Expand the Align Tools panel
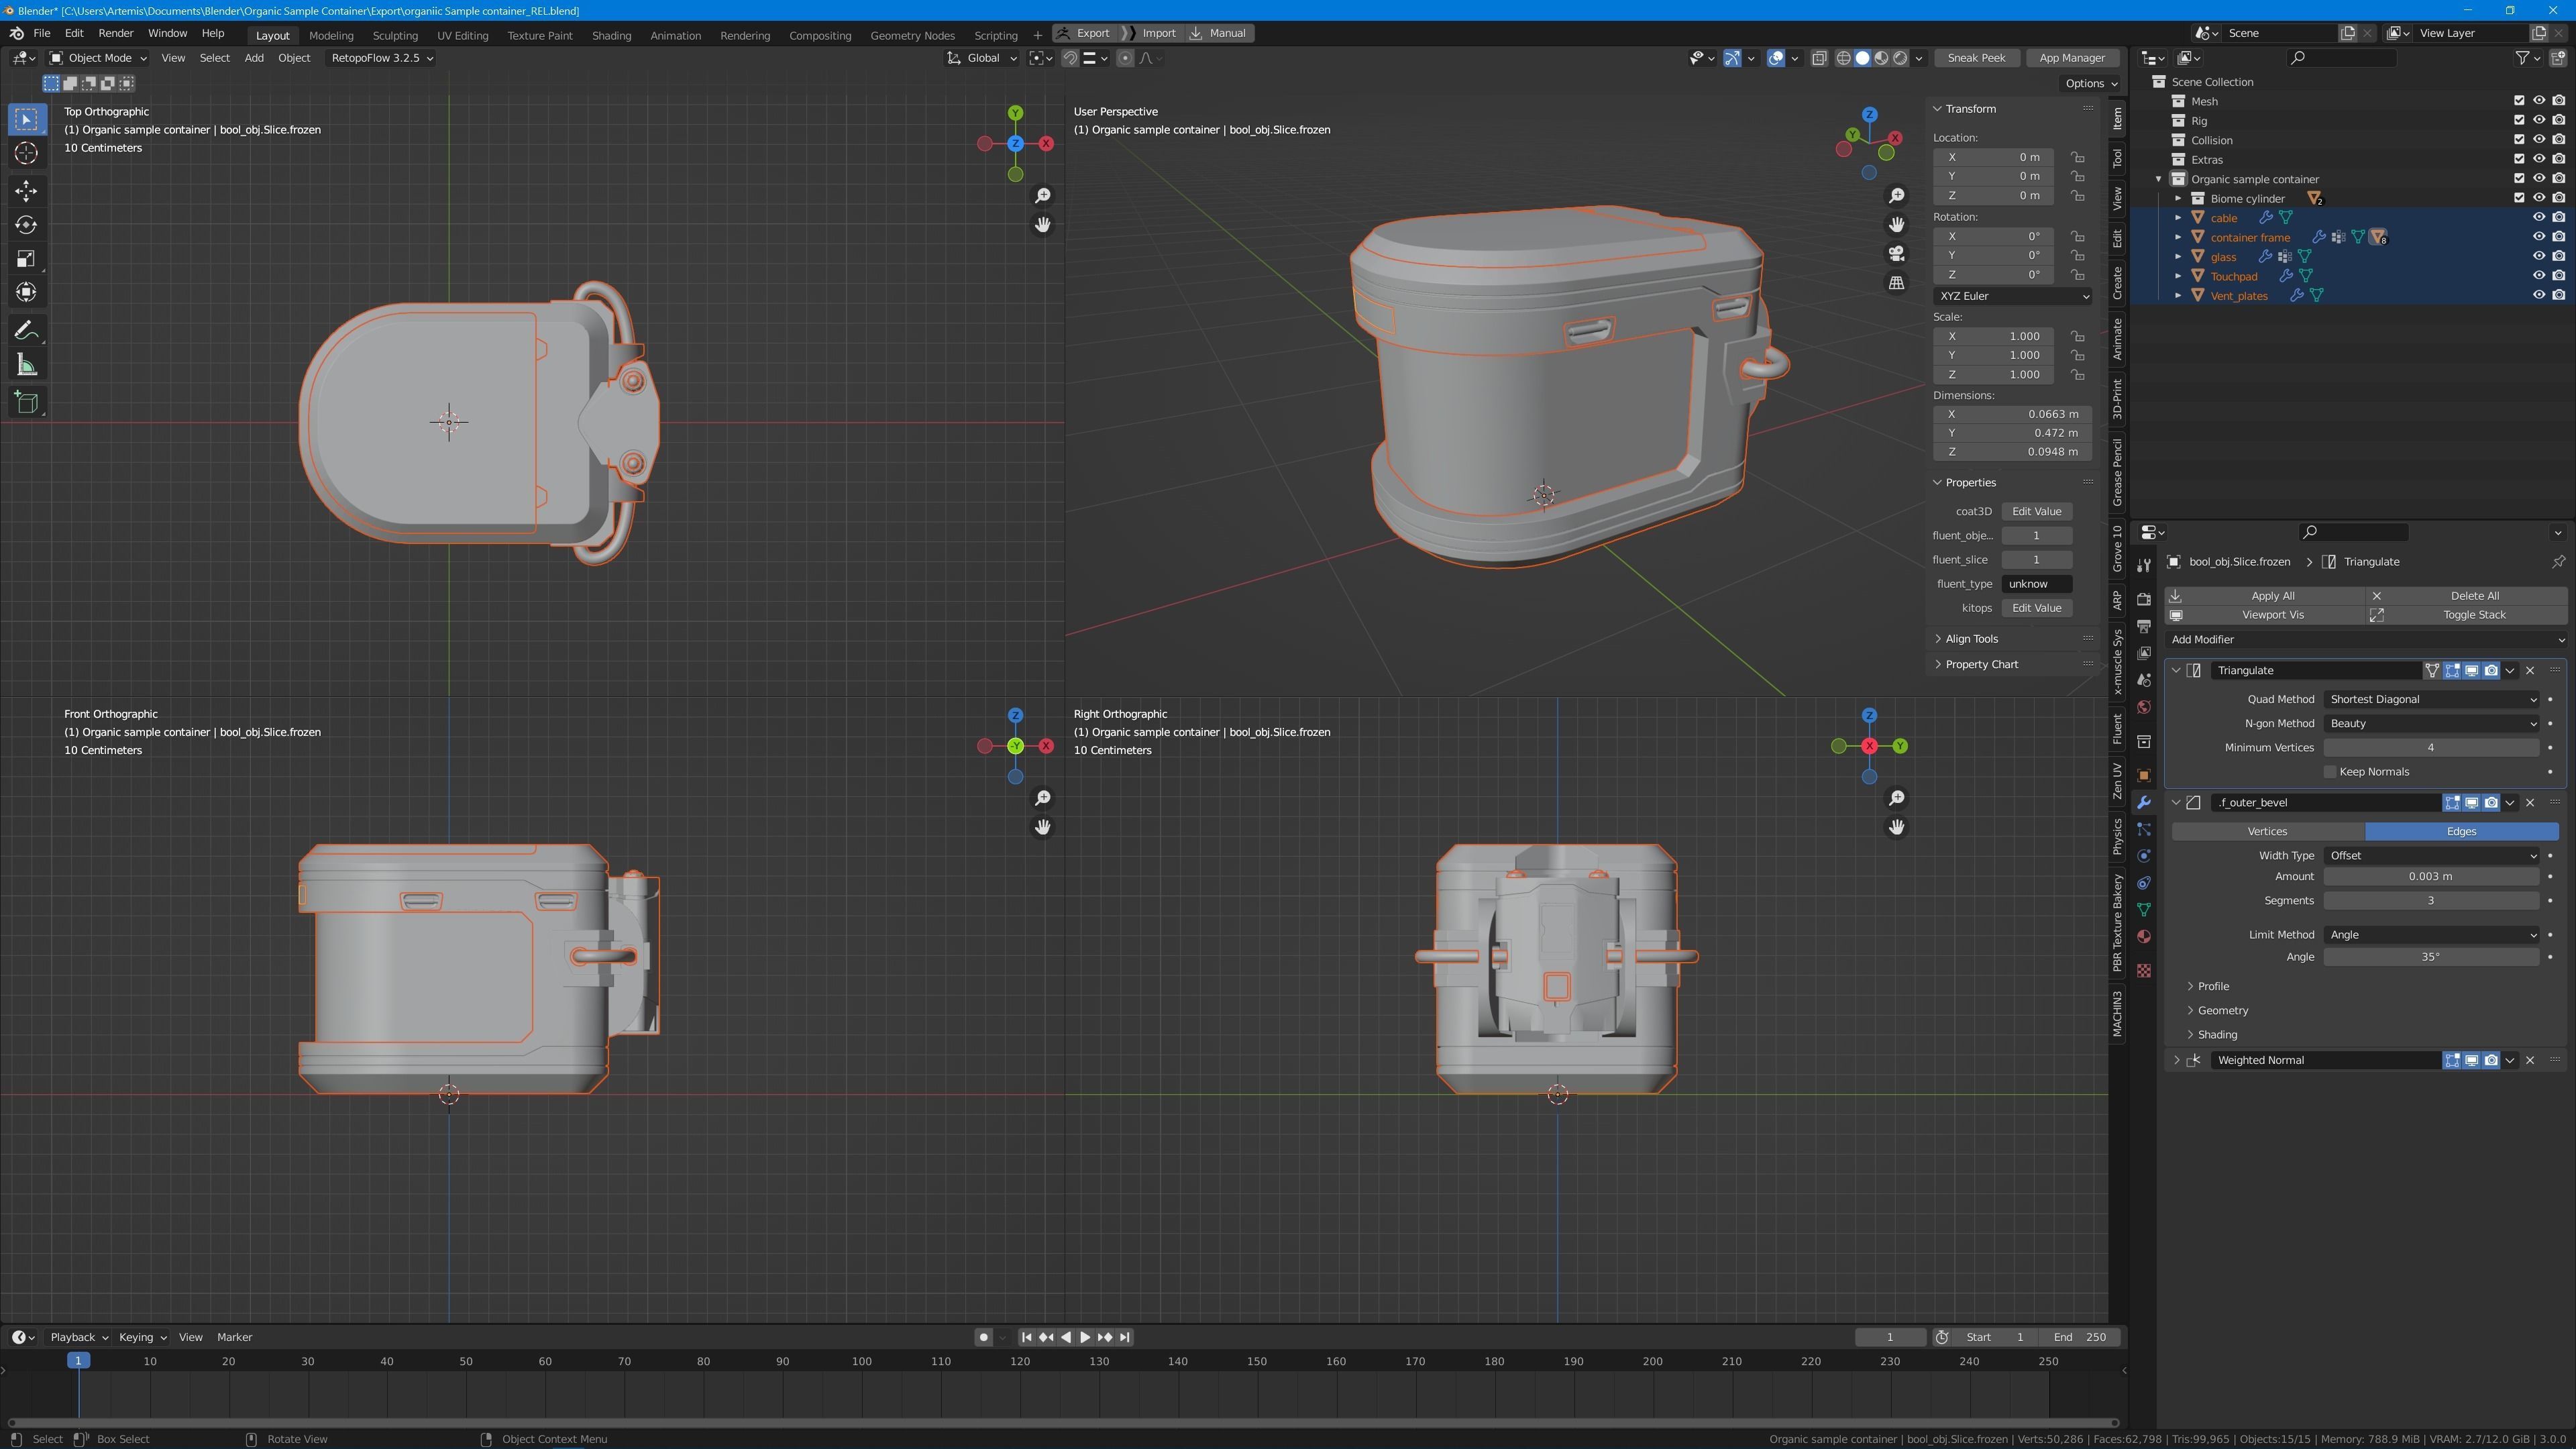Screen dimensions: 2576x1449 coord(1971,639)
